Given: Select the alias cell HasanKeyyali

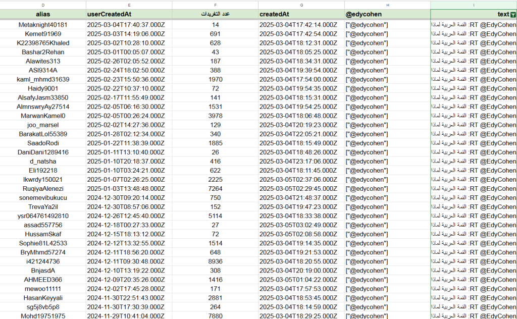Looking at the screenshot, I should [x=43, y=298].
